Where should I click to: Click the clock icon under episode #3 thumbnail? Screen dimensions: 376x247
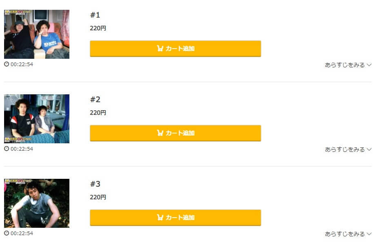coord(7,233)
